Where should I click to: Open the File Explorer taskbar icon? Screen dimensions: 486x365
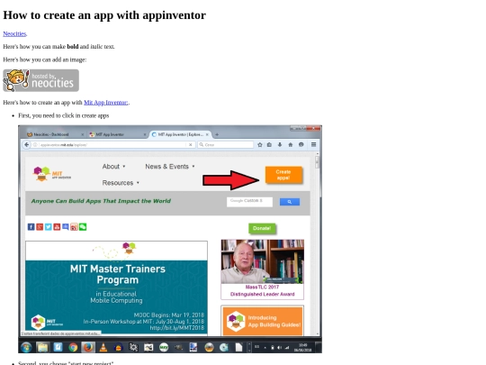pyautogui.click(x=42, y=347)
